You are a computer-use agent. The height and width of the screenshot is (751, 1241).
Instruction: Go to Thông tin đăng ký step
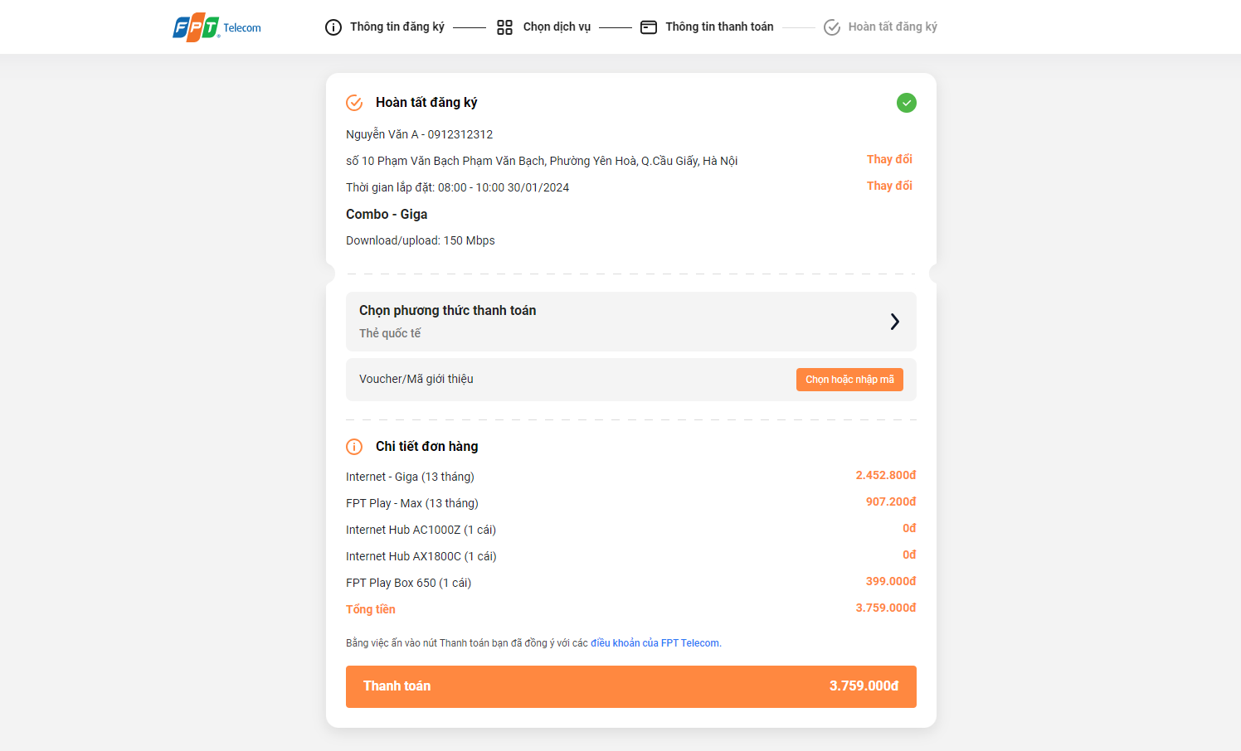[x=397, y=27]
